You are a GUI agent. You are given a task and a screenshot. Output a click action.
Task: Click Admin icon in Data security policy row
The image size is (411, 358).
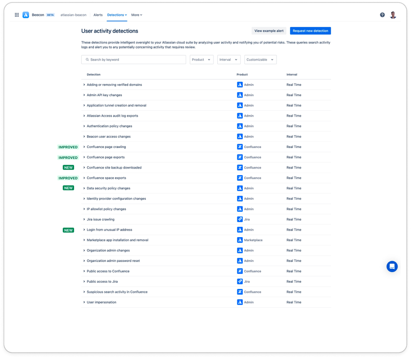point(240,188)
